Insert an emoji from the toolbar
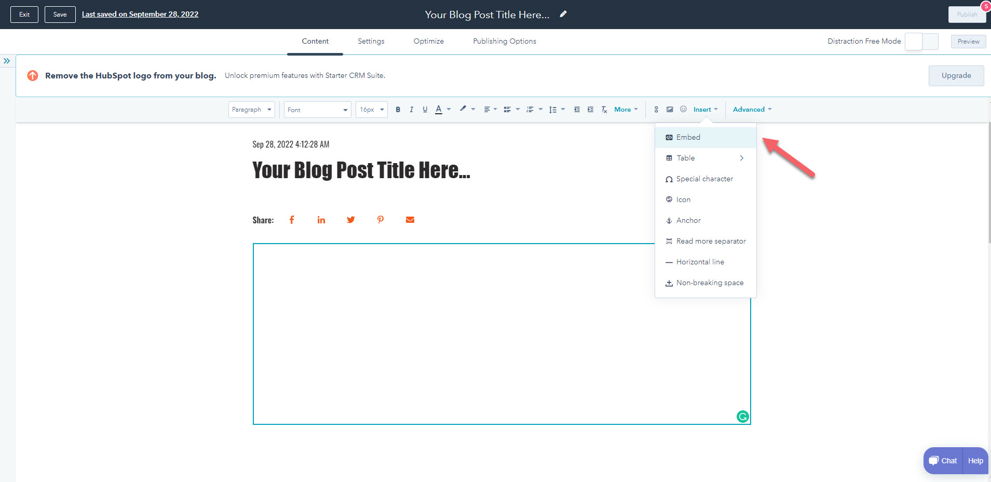 (x=683, y=110)
